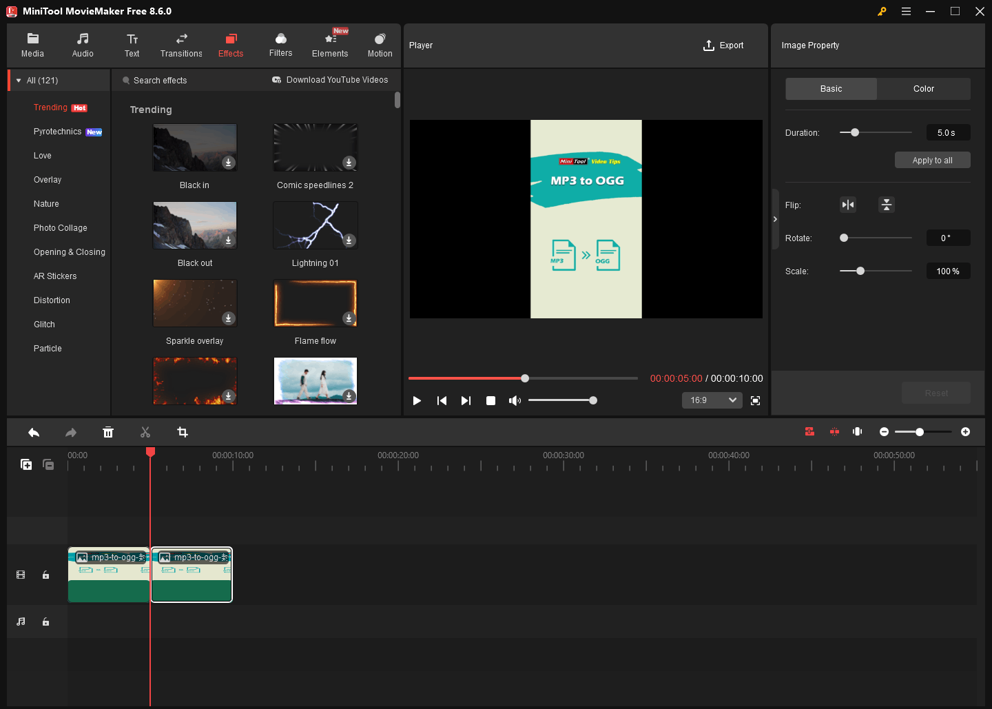Screen dimensions: 992x709
Task: Click the Apply to all button
Action: (932, 159)
